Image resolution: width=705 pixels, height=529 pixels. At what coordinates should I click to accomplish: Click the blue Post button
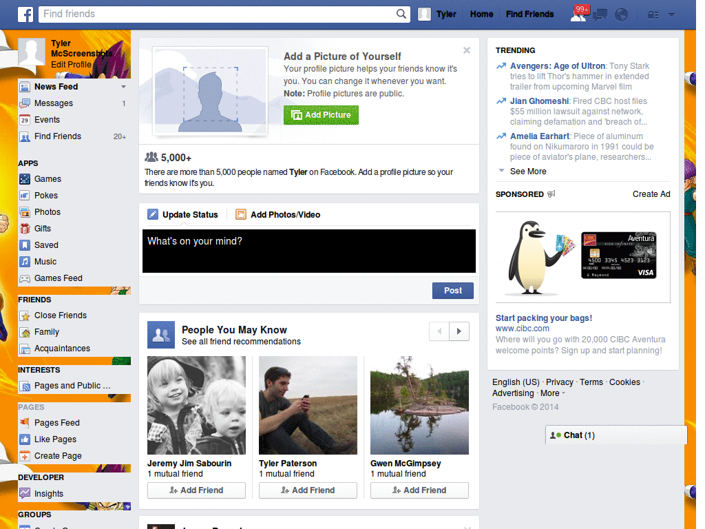click(x=453, y=291)
